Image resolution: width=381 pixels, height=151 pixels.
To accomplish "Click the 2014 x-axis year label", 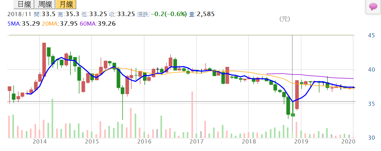I will coord(40,141).
